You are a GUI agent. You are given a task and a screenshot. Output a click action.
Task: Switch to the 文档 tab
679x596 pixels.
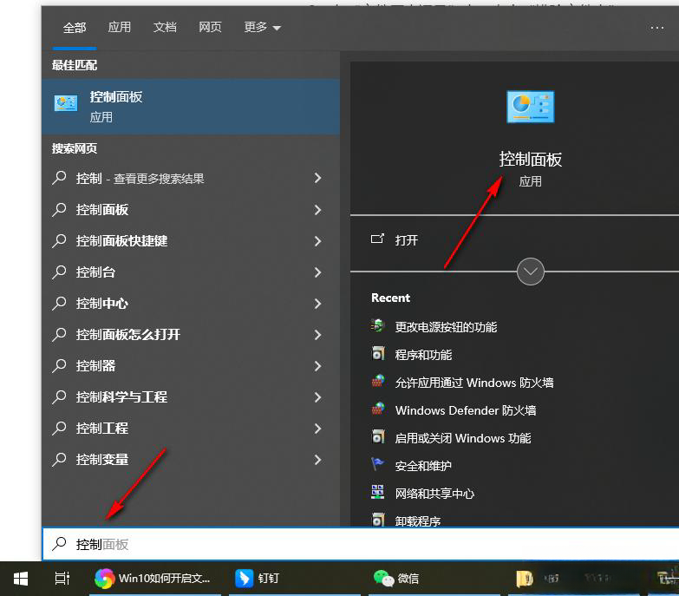pyautogui.click(x=165, y=27)
